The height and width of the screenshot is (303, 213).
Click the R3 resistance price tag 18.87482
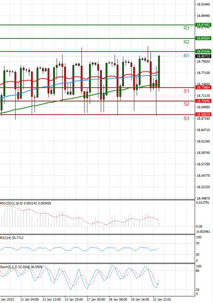(203, 25)
